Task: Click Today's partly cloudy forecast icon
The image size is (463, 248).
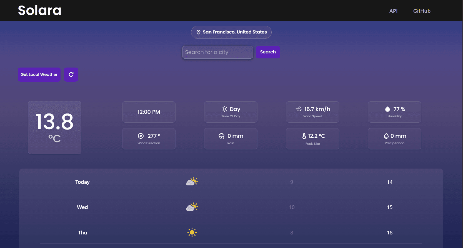Action: pos(192,182)
